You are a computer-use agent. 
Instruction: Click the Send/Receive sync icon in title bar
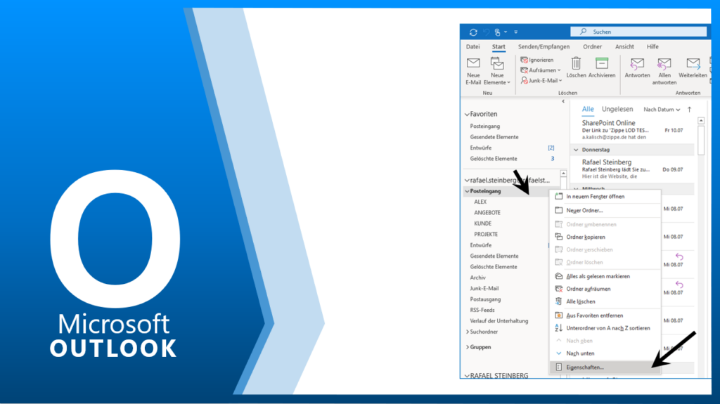click(473, 32)
